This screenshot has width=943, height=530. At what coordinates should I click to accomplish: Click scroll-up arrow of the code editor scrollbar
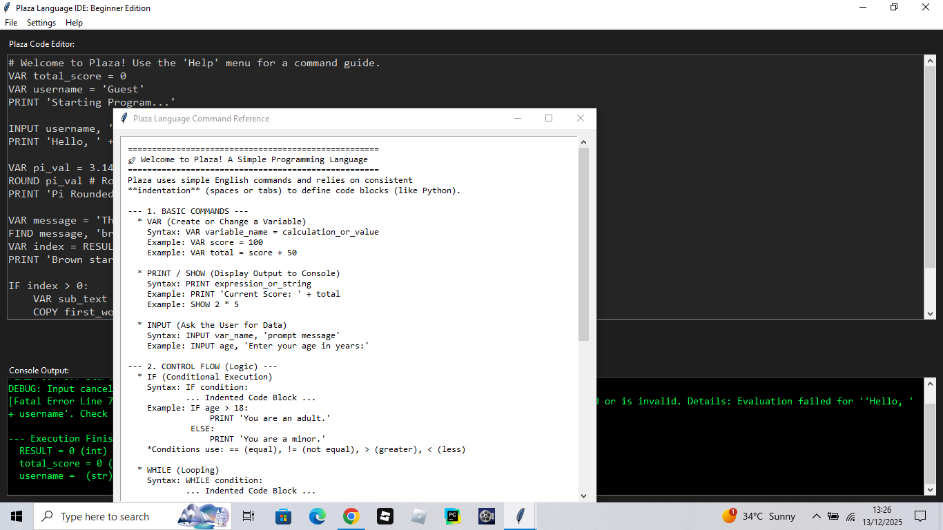point(930,61)
